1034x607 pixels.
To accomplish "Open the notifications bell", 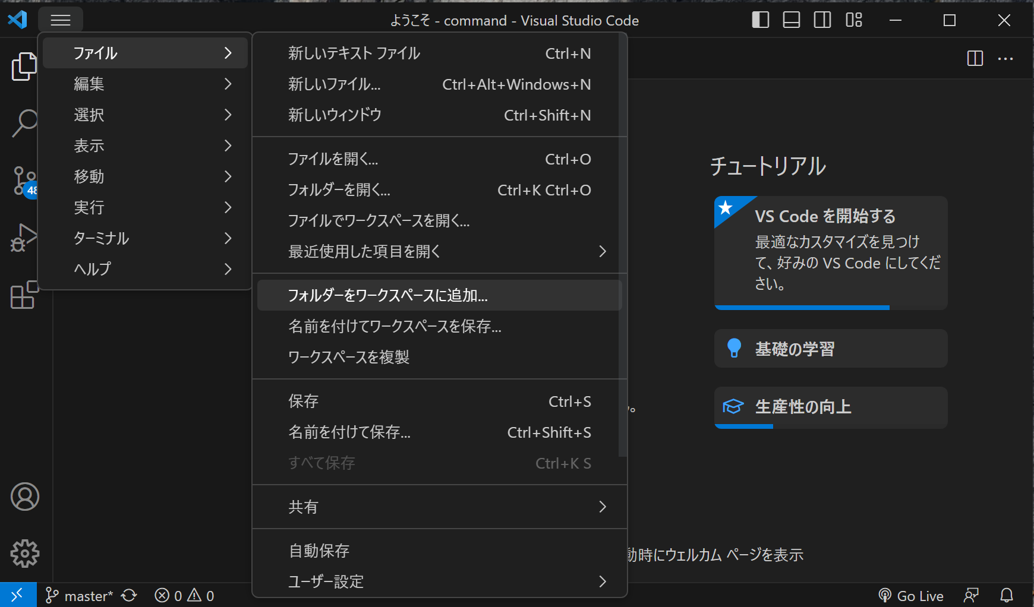I will tap(1007, 596).
